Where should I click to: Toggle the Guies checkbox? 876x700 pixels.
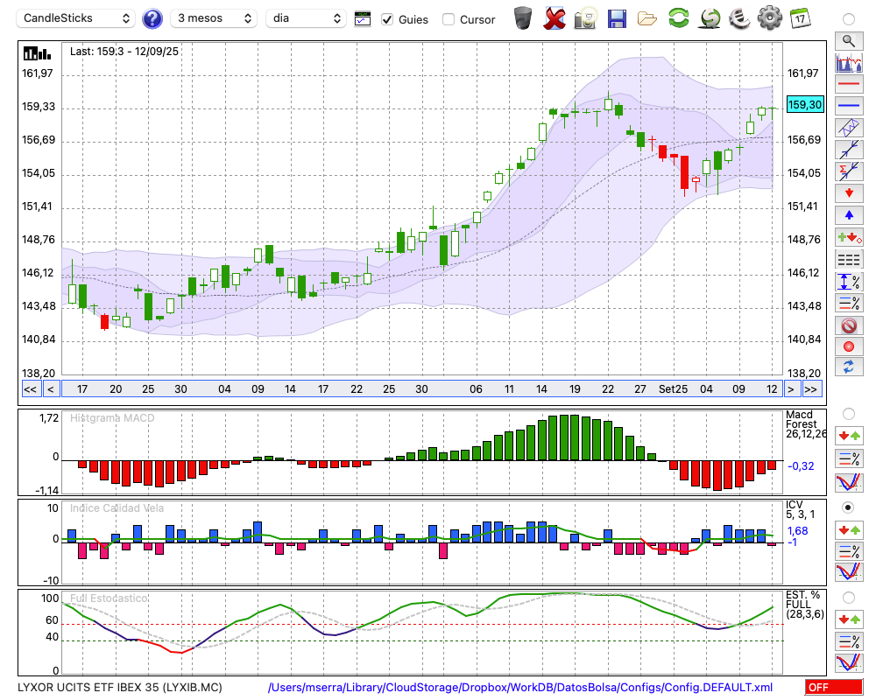[387, 19]
